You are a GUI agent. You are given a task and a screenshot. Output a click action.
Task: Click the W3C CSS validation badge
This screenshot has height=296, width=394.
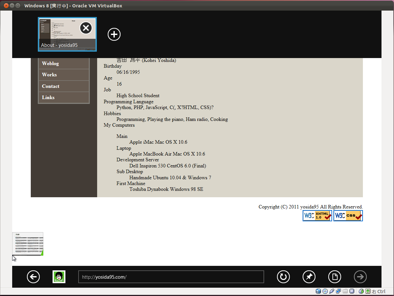pyautogui.click(x=348, y=216)
